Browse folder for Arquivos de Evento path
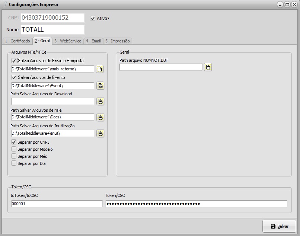Screen dimensions: 300x236 coord(100,86)
